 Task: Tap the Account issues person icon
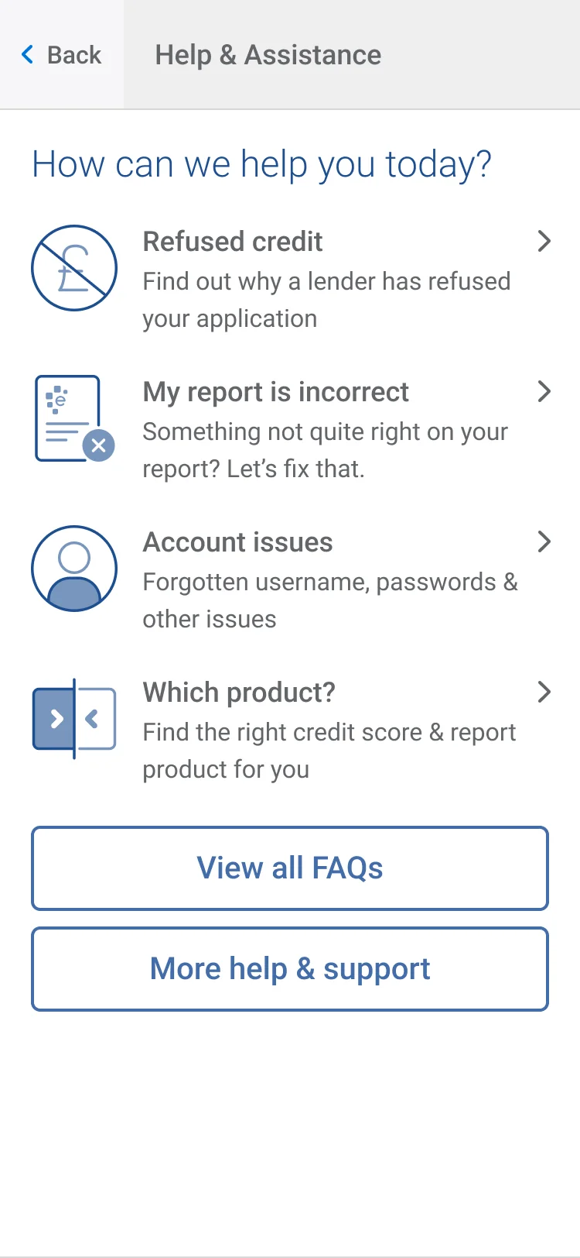coord(74,569)
